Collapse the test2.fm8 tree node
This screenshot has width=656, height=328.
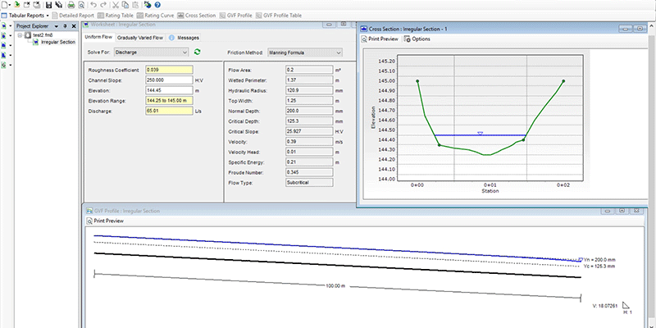[x=21, y=35]
